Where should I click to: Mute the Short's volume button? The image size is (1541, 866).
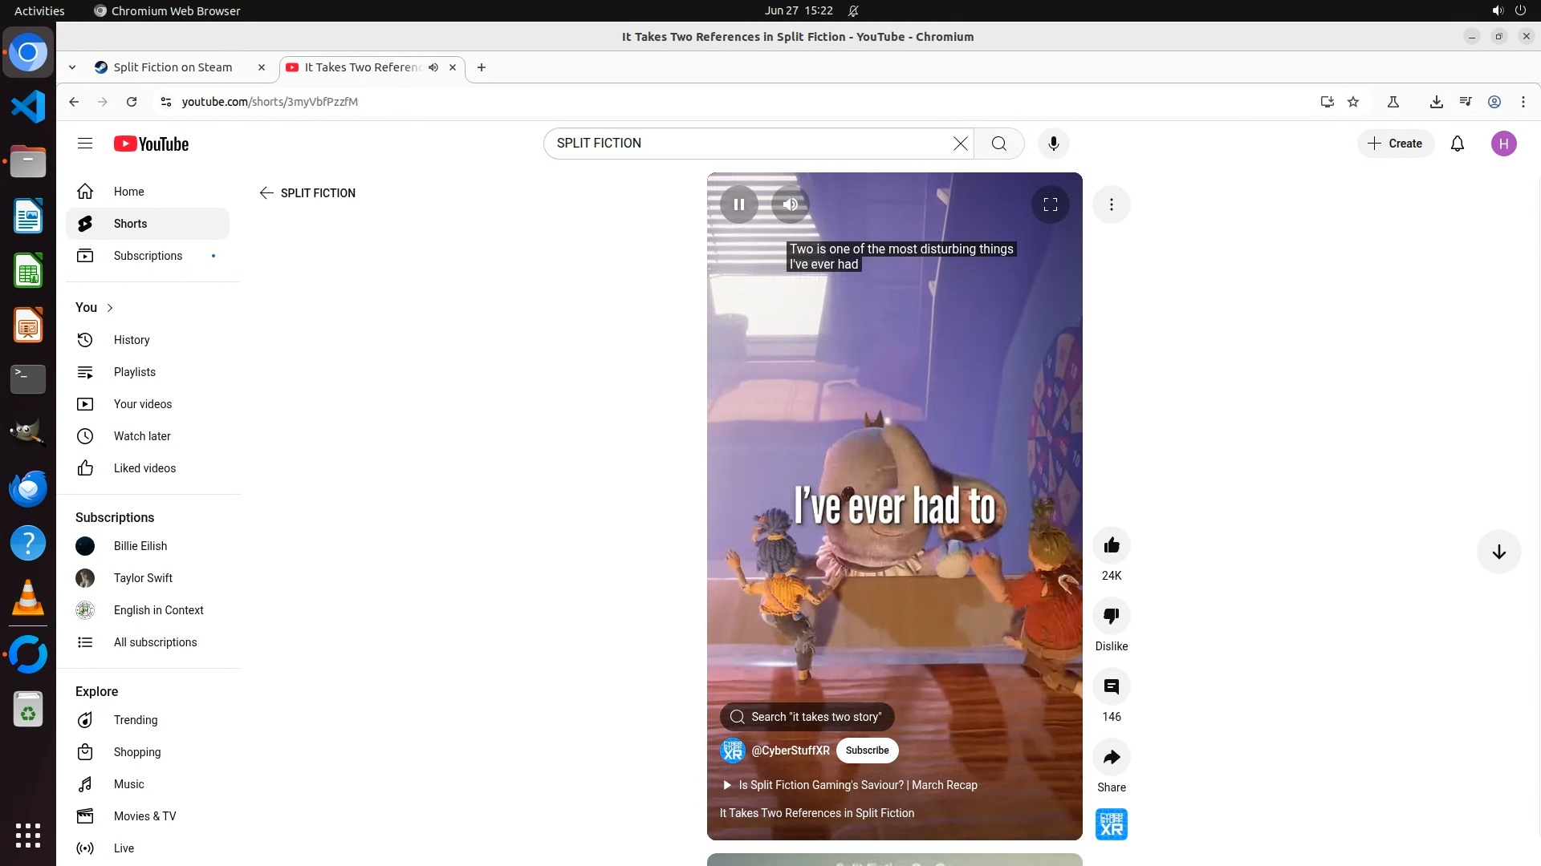(790, 204)
